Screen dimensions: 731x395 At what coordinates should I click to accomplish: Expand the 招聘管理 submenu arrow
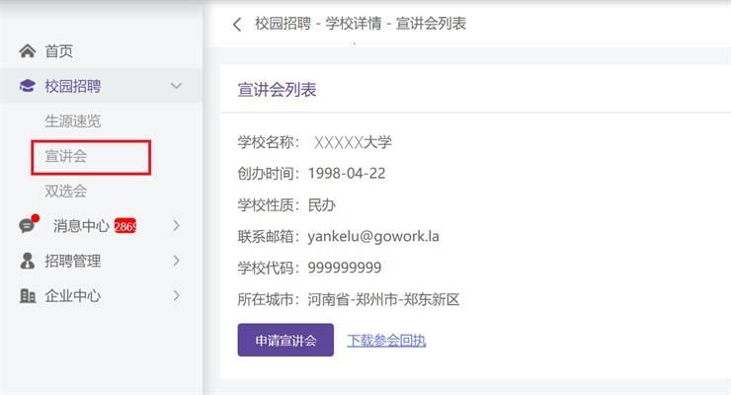(176, 261)
